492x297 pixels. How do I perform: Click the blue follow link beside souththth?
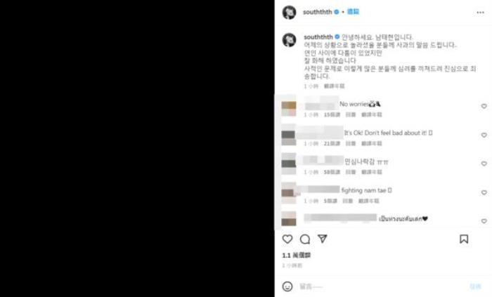click(x=353, y=12)
